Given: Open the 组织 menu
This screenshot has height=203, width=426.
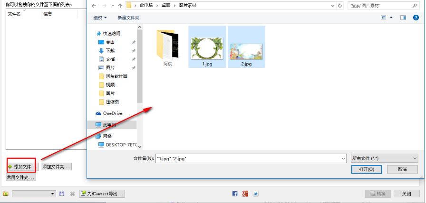Looking at the screenshot, I should pyautogui.click(x=100, y=18).
